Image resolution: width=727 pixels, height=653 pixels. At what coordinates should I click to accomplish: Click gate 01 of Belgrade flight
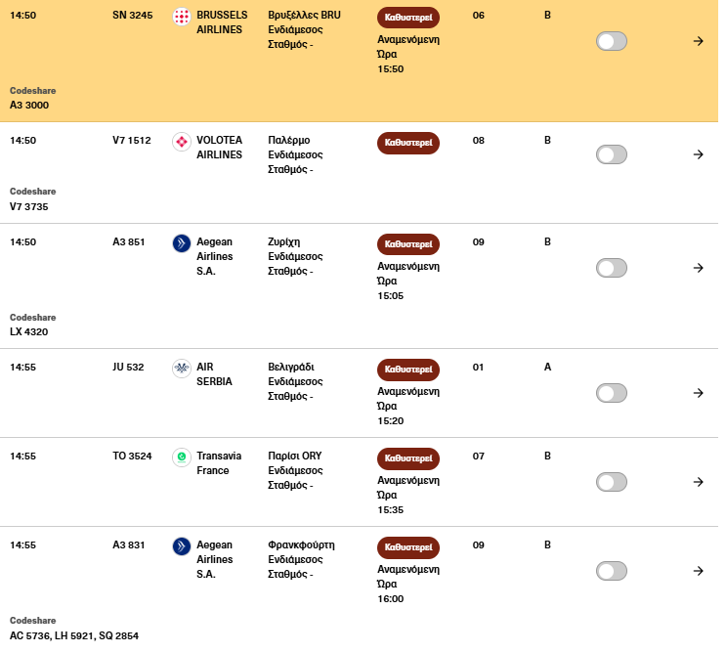click(x=478, y=368)
